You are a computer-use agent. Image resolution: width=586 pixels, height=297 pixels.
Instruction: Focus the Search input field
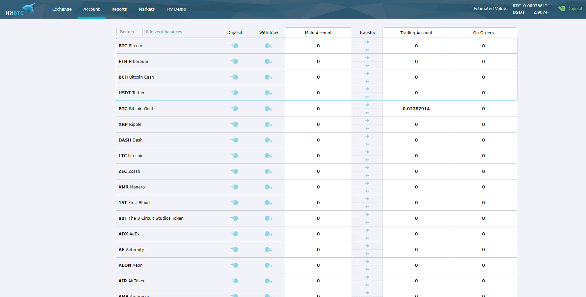pos(130,32)
